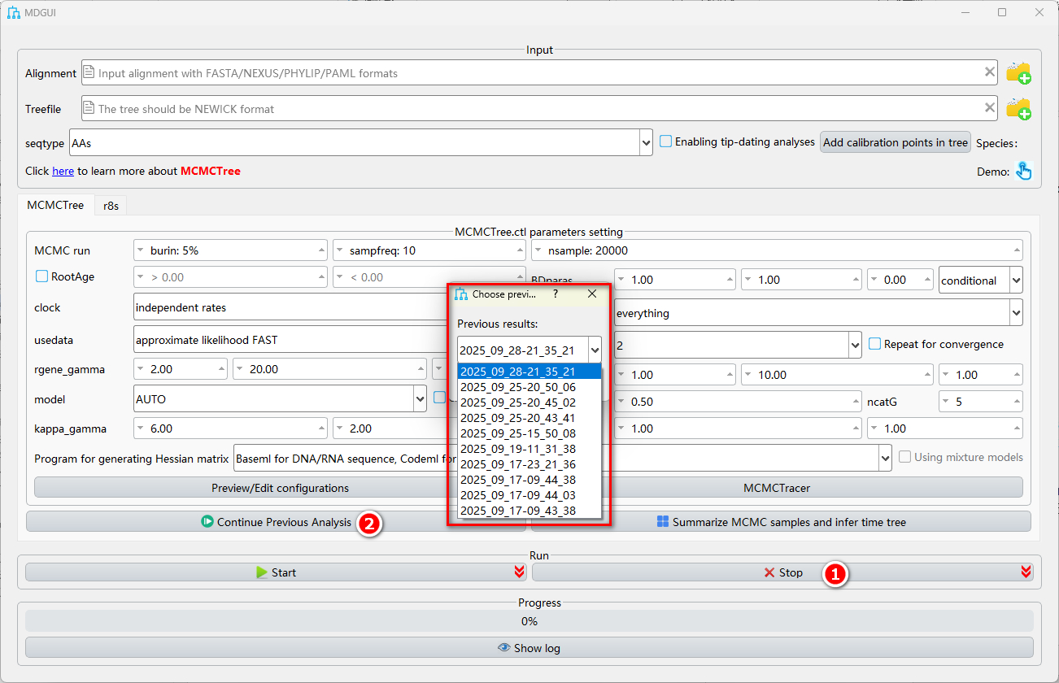Screen dimensions: 1059x683
Task: Enable tip-dating analyses checkbox
Action: [665, 141]
